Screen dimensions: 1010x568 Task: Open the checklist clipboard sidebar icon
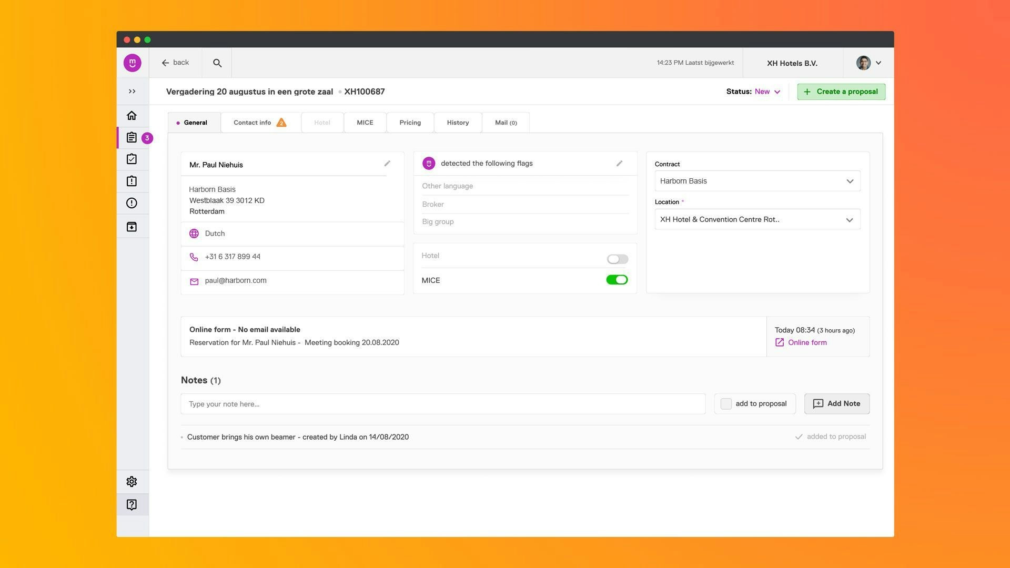(x=132, y=159)
